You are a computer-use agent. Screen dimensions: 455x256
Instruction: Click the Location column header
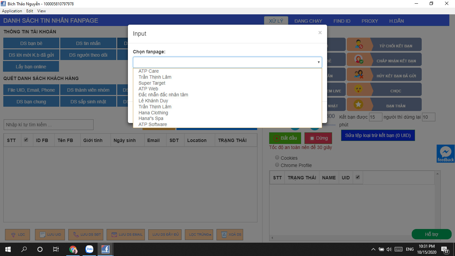[x=197, y=140]
